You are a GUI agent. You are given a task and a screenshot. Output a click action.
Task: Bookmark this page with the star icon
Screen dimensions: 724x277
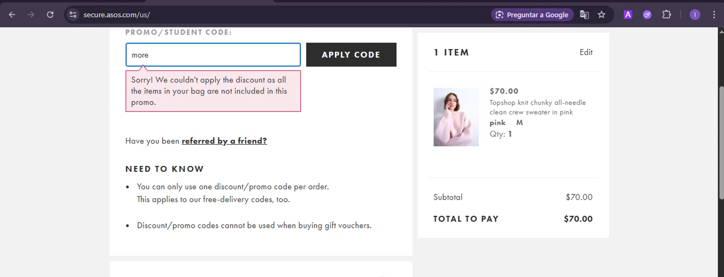click(601, 14)
